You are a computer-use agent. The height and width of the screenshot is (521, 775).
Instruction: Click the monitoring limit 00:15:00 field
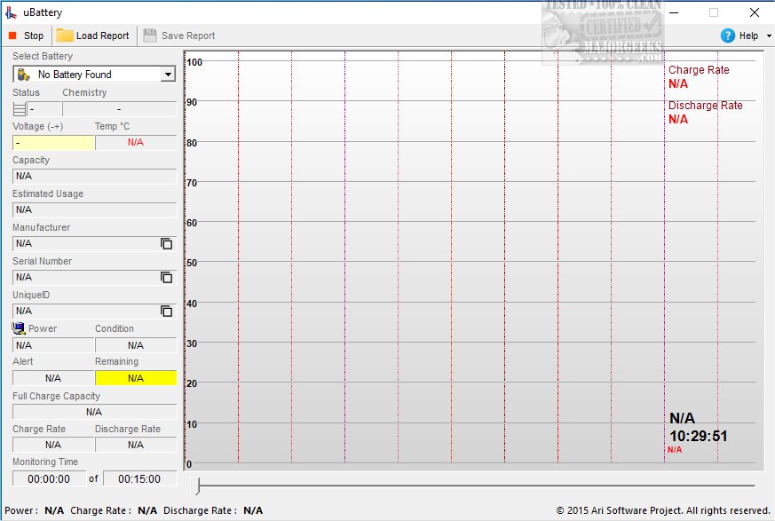[x=140, y=478]
